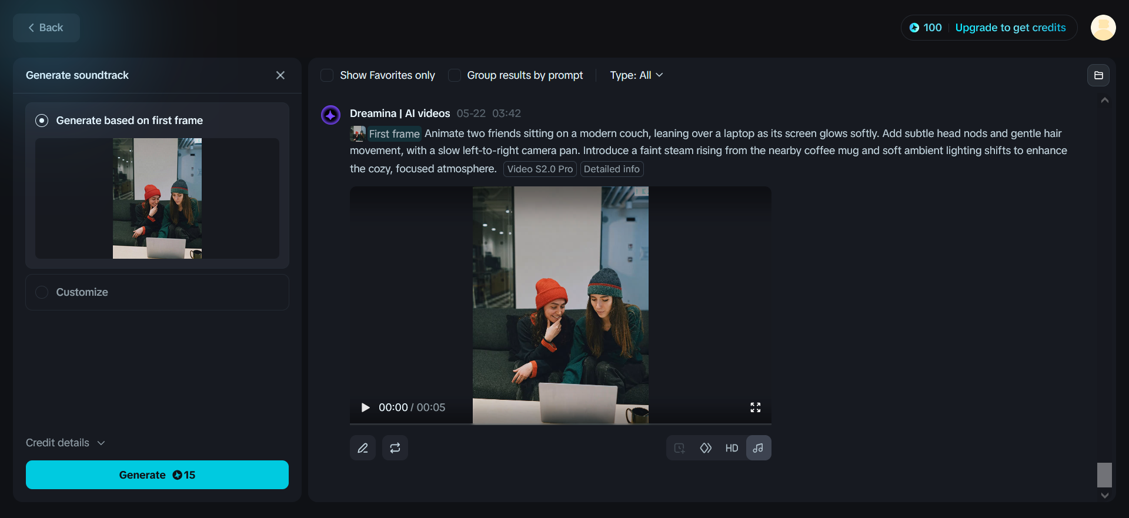Click the results scrollbar up arrow
Image resolution: width=1129 pixels, height=518 pixels.
[1105, 100]
